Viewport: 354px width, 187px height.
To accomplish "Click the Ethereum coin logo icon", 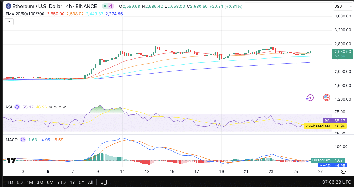I will click(8, 6).
